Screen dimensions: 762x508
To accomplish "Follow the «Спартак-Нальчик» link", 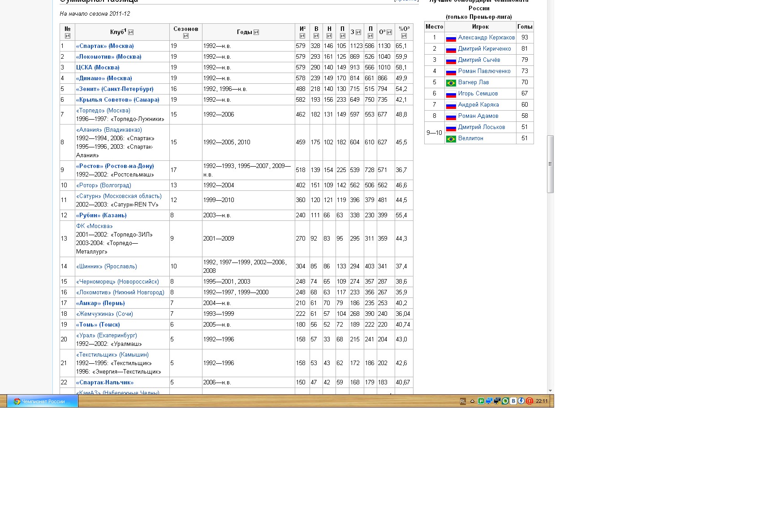I will (105, 382).
